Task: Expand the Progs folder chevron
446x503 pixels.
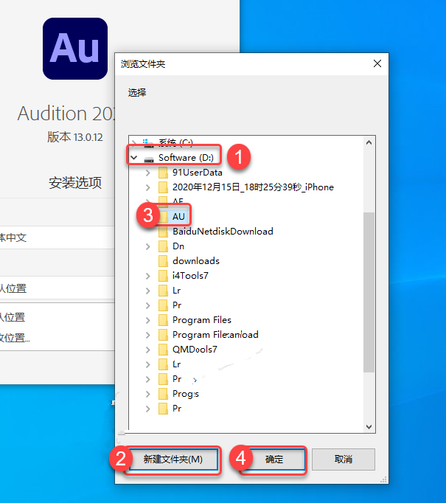Action: (148, 394)
